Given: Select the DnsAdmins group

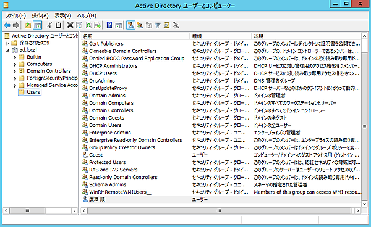Looking at the screenshot, I should pyautogui.click(x=102, y=81).
